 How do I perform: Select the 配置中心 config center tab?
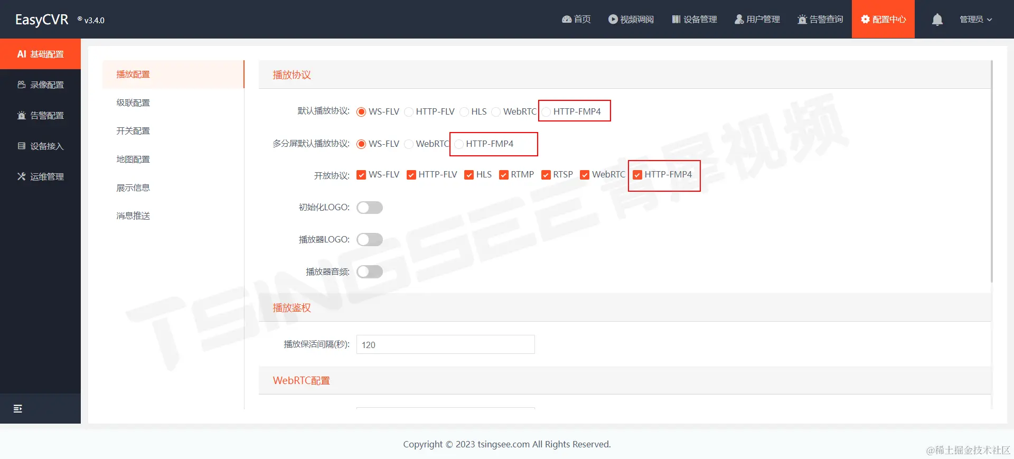click(x=883, y=20)
